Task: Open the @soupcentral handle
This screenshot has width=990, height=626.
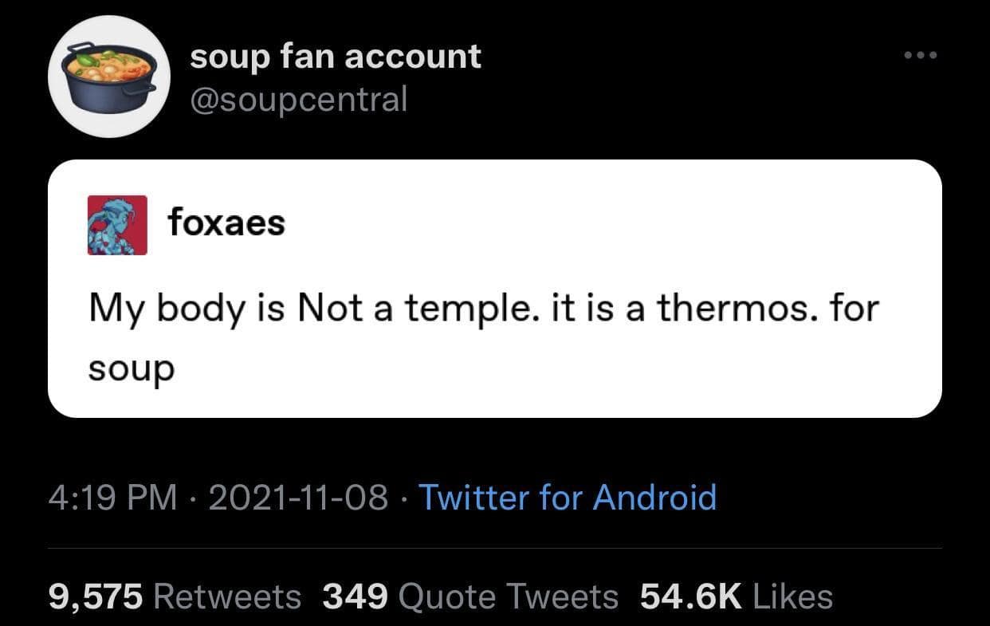Action: pyautogui.click(x=298, y=99)
